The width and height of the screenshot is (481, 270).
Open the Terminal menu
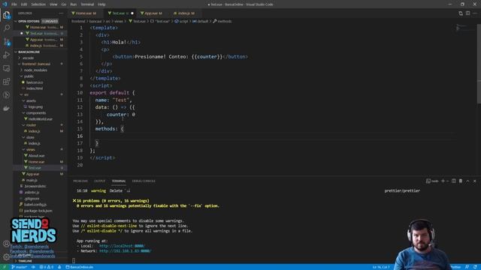(87, 4)
